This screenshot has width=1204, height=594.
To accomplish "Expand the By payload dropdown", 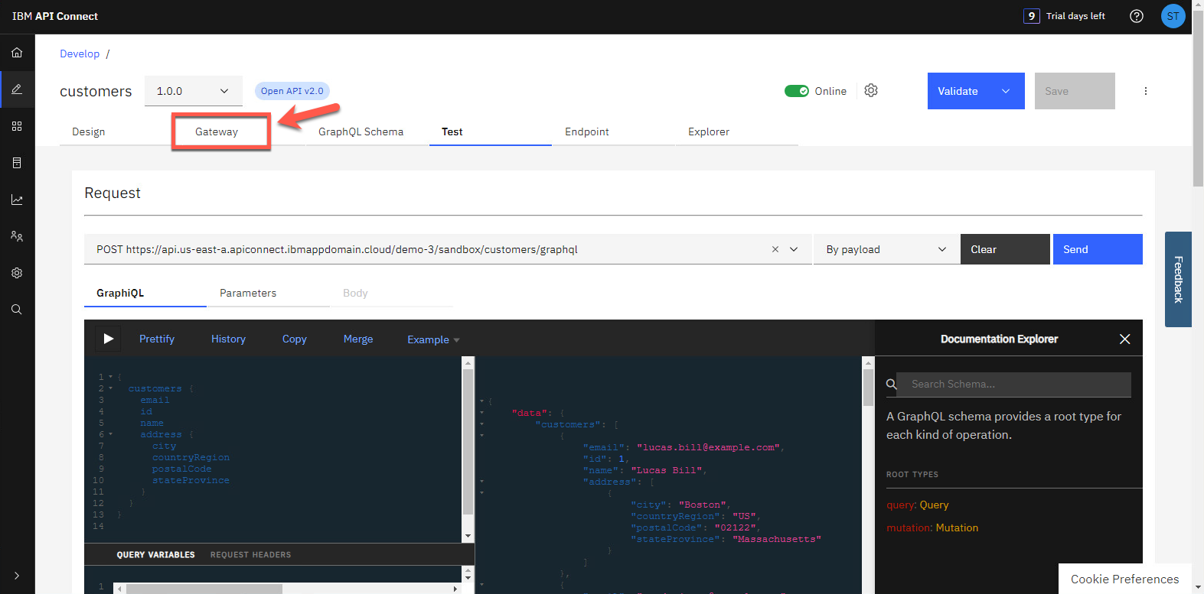I will pos(886,249).
